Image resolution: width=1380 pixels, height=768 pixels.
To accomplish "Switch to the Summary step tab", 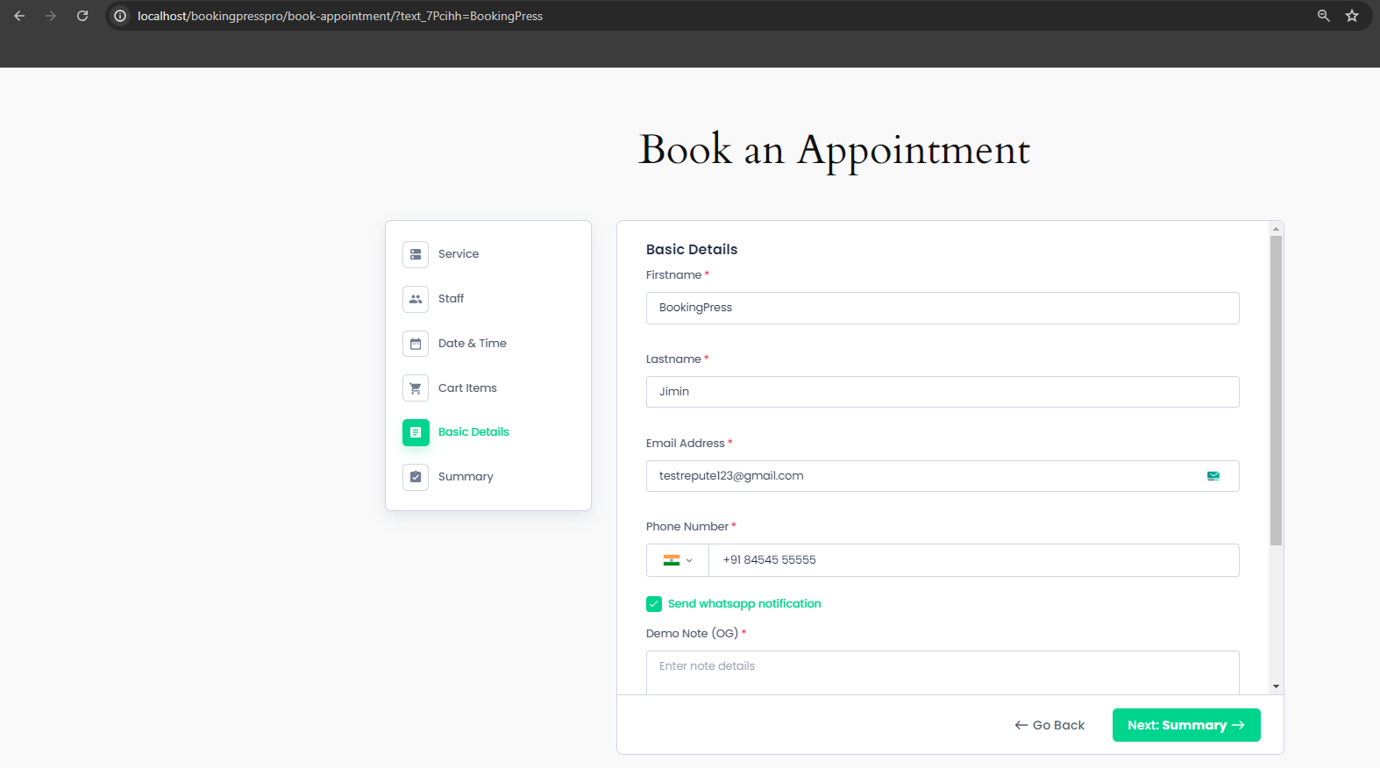I will 466,477.
